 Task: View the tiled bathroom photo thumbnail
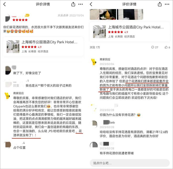[x=130, y=14]
